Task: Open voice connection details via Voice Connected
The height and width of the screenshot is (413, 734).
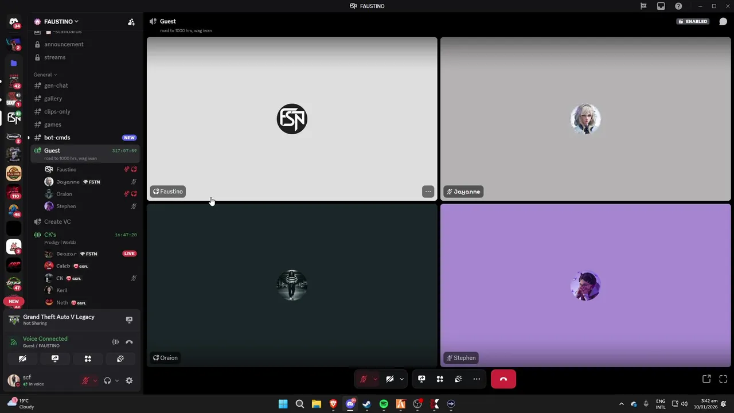Action: coord(45,338)
